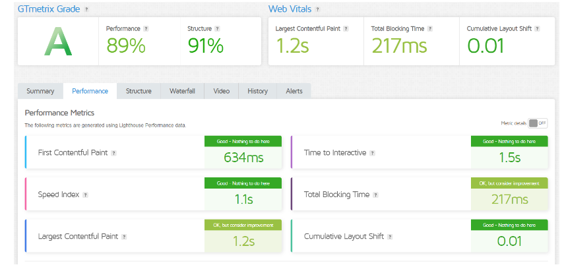Click the Performance Metrics heading
This screenshot has height=271, width=562.
click(59, 113)
